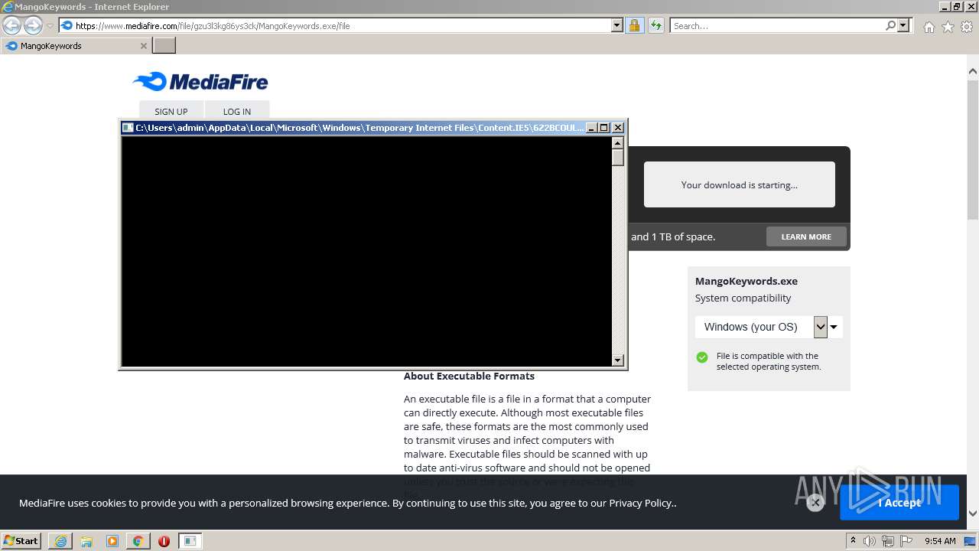Dismiss cookie banner with X icon

[815, 503]
